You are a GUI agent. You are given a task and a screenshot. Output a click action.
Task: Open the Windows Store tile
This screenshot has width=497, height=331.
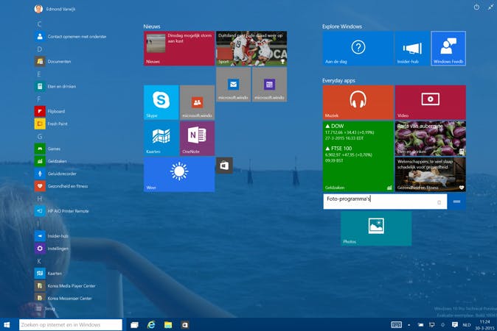pos(223,166)
